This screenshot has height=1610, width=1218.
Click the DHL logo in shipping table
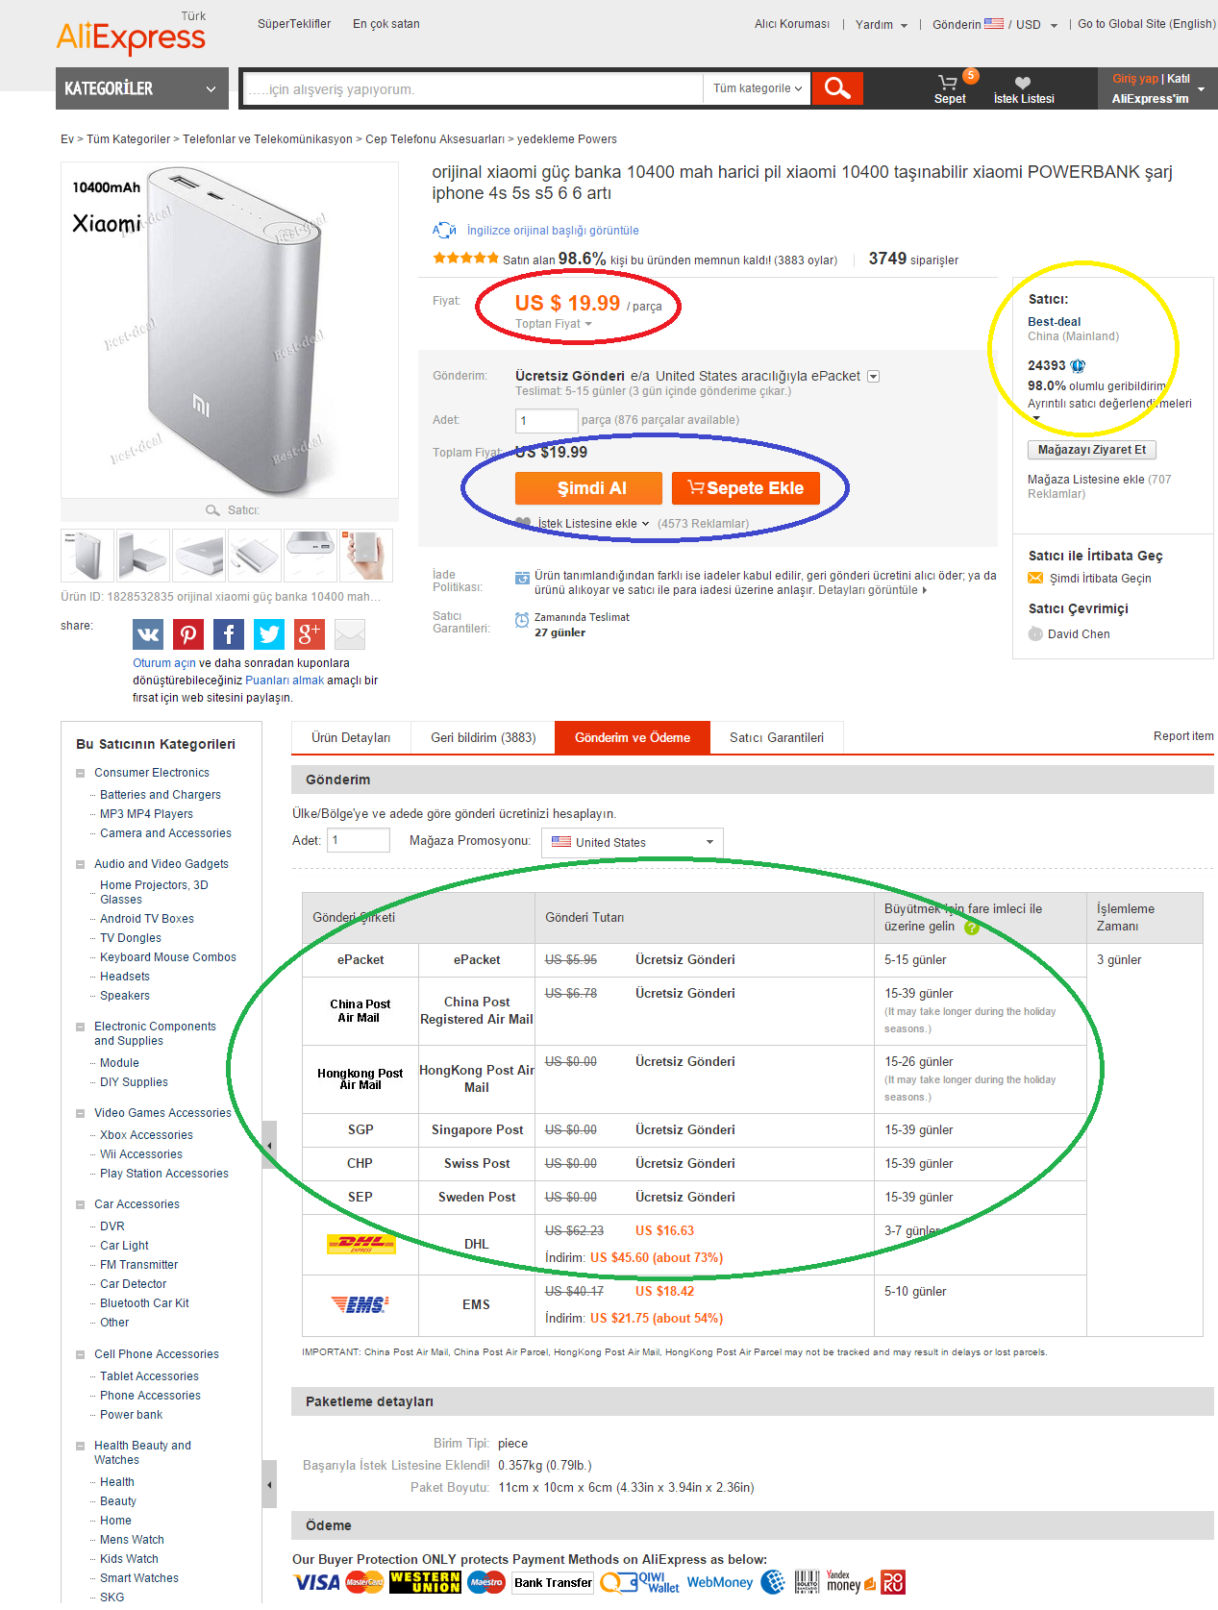pyautogui.click(x=360, y=1244)
